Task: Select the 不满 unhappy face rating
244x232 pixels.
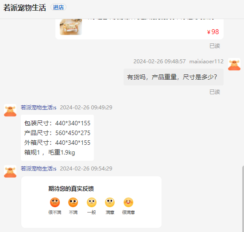Action: point(73,202)
